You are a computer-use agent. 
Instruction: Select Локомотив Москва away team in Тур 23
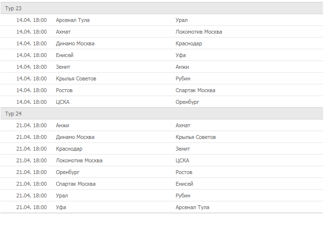point(198,32)
